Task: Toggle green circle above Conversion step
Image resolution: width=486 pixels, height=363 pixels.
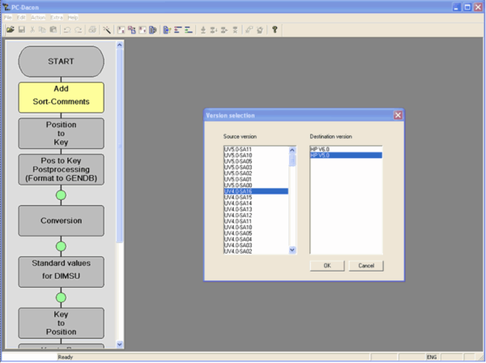Action: pos(61,195)
